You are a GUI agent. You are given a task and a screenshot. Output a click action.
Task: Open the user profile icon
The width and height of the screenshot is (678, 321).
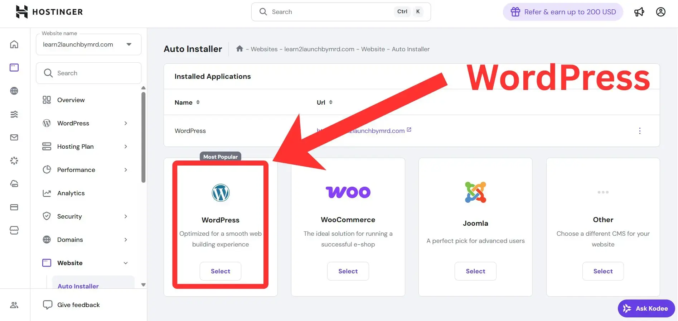pos(660,12)
